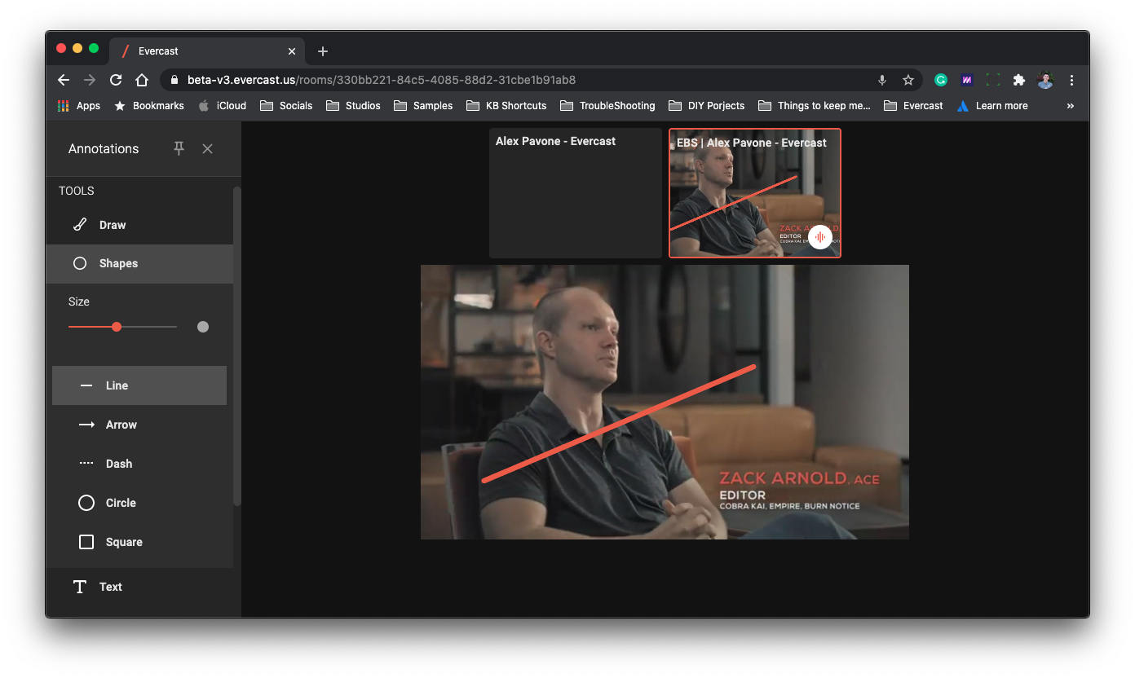This screenshot has width=1135, height=678.
Task: Click the audio waveform indicator on EBS tile
Action: pyautogui.click(x=820, y=237)
